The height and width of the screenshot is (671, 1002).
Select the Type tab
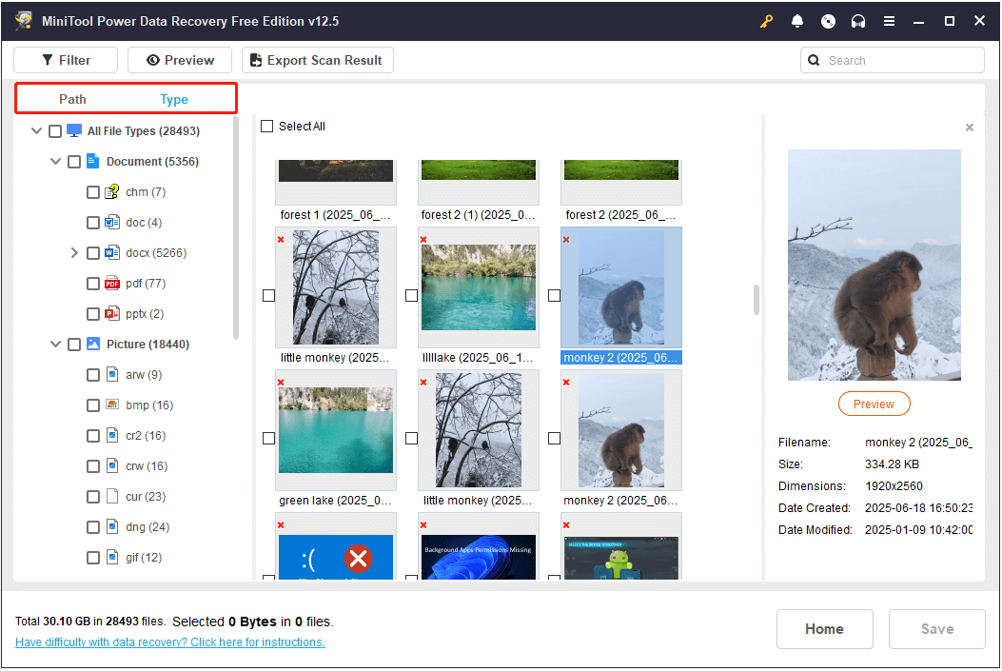[174, 99]
